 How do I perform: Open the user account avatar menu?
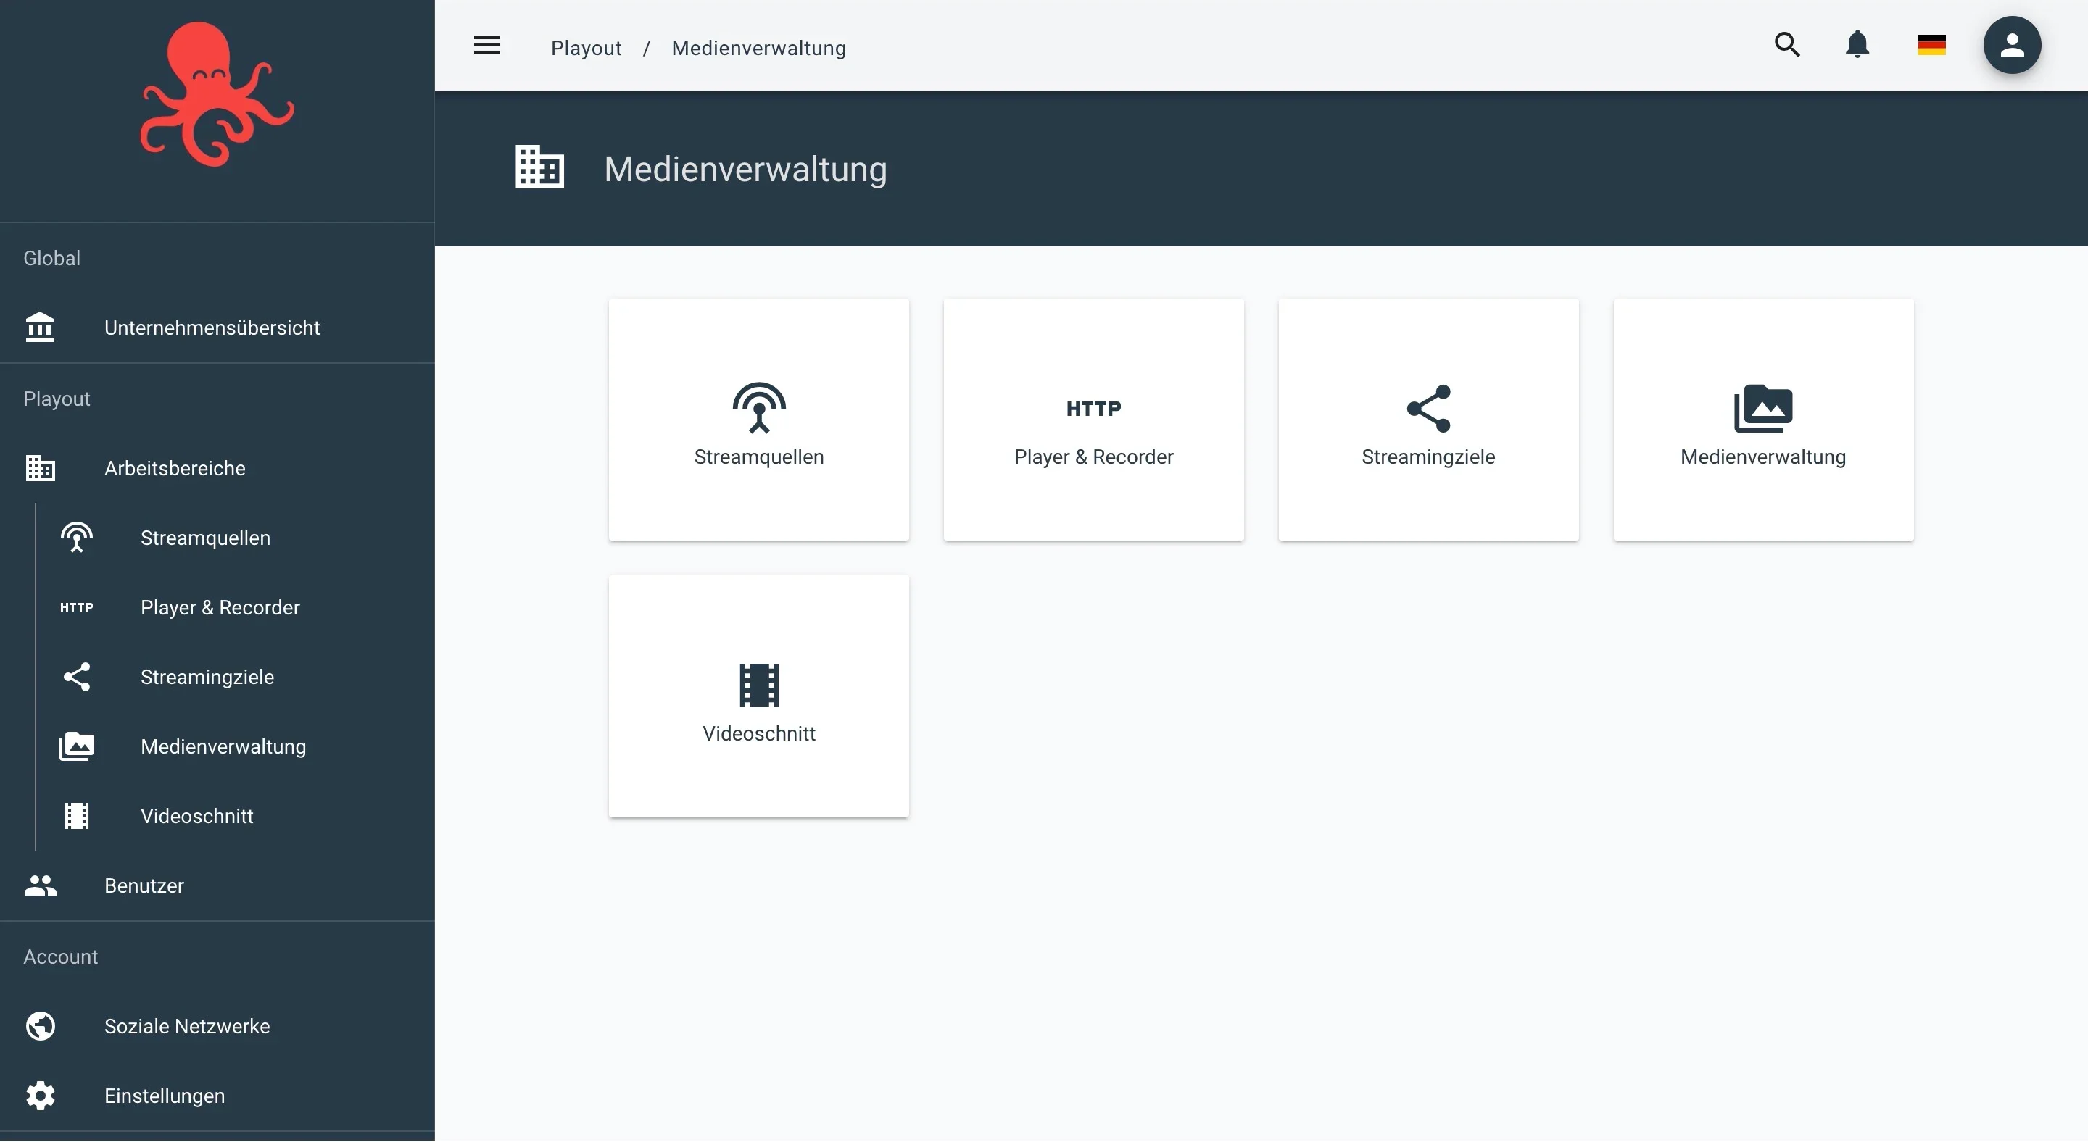pos(2011,46)
